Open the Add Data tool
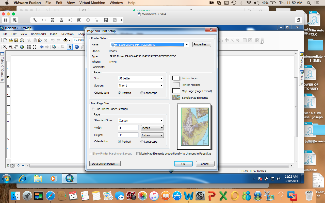 65,40
